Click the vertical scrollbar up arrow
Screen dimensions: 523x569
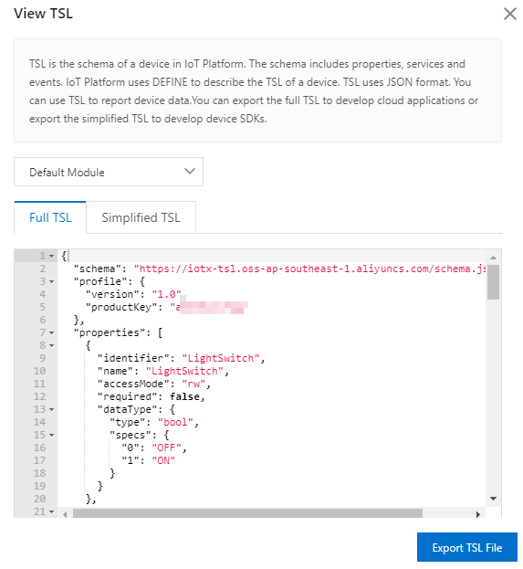click(493, 258)
